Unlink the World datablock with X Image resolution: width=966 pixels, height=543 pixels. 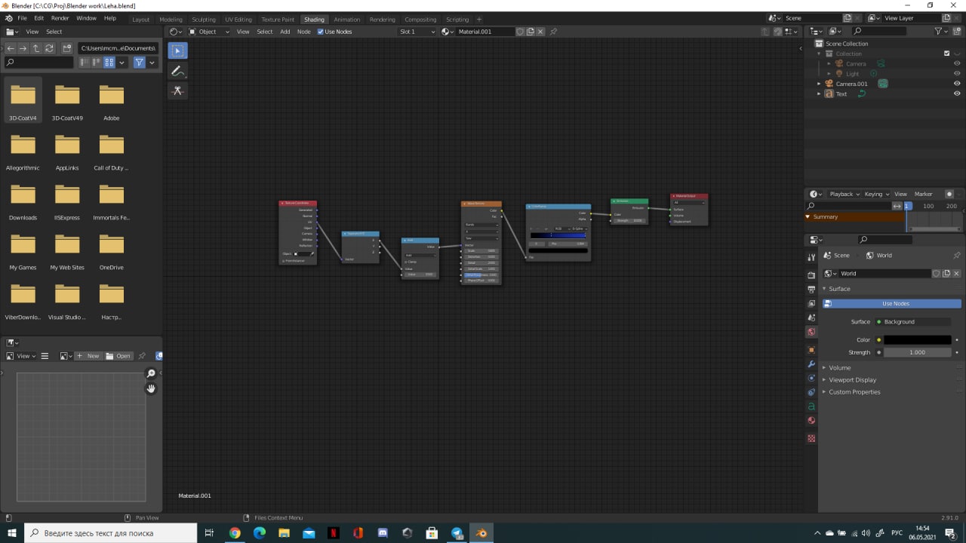956,274
